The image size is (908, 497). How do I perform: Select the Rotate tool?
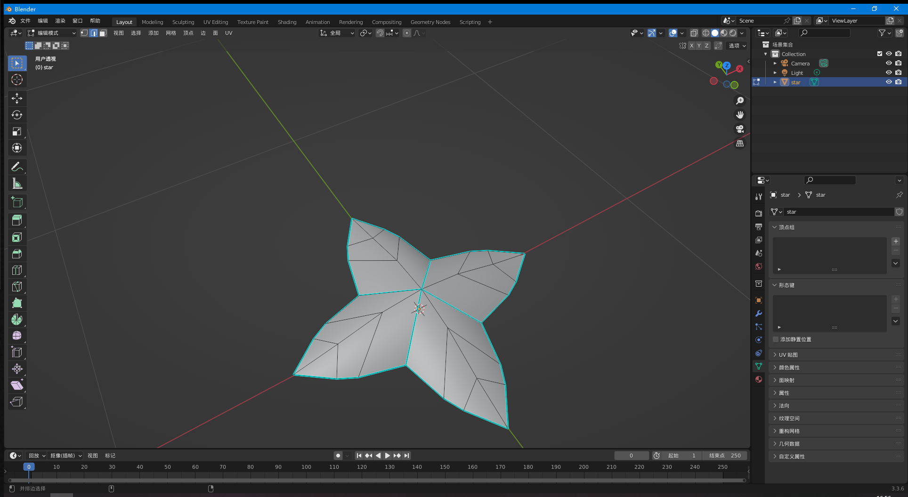[x=17, y=115]
